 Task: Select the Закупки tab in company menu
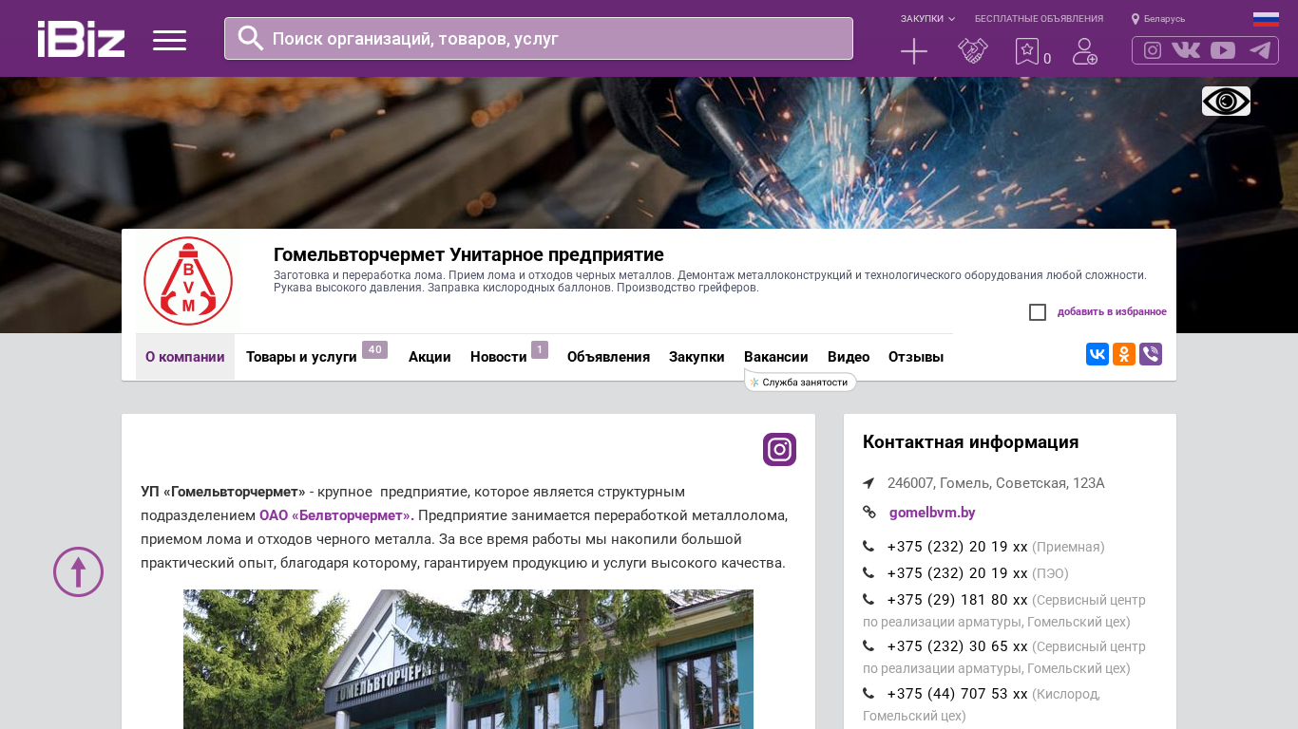(697, 357)
